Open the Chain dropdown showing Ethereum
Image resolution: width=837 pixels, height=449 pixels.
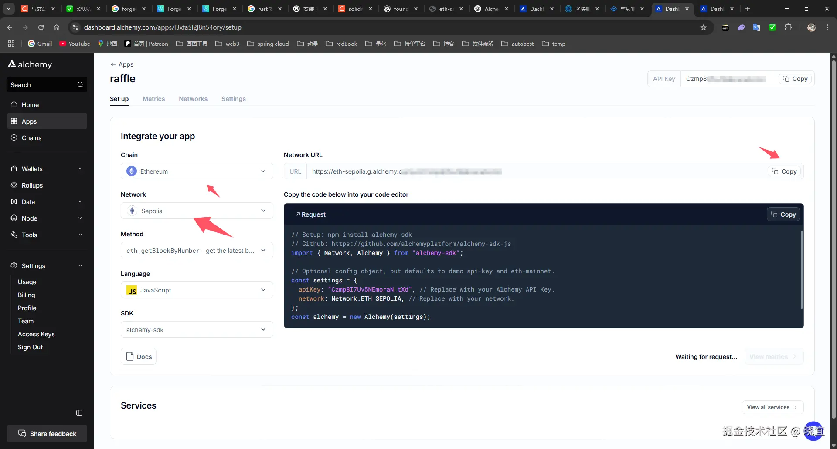197,171
